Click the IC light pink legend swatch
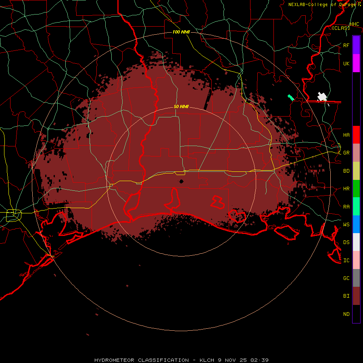The image size is (363, 363). click(x=356, y=260)
